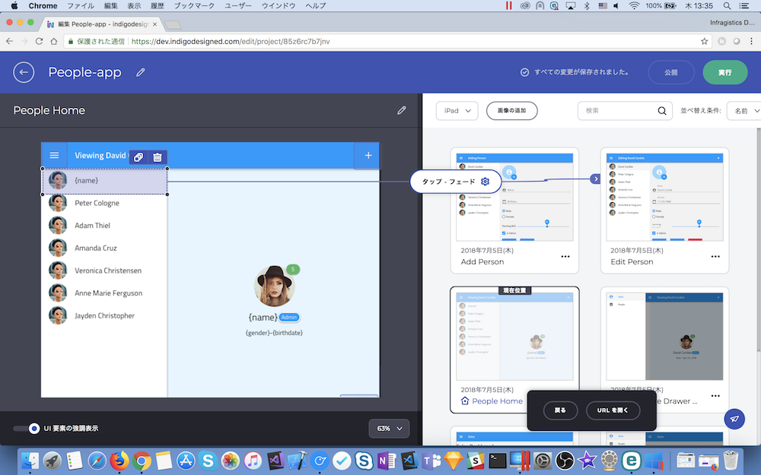Click the 検索 search input field
Image resolution: width=761 pixels, height=475 pixels.
(616, 111)
